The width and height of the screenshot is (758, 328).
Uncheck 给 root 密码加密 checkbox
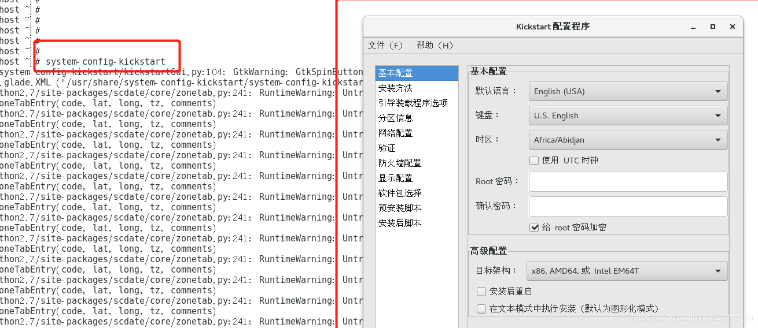[x=534, y=228]
